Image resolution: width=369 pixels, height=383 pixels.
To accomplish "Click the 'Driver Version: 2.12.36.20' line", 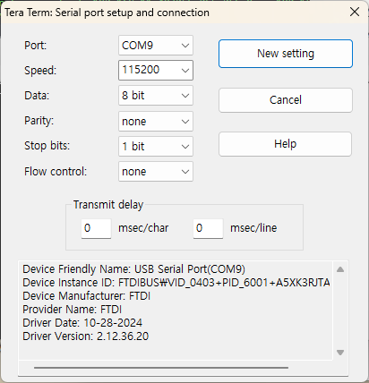I will [x=86, y=336].
